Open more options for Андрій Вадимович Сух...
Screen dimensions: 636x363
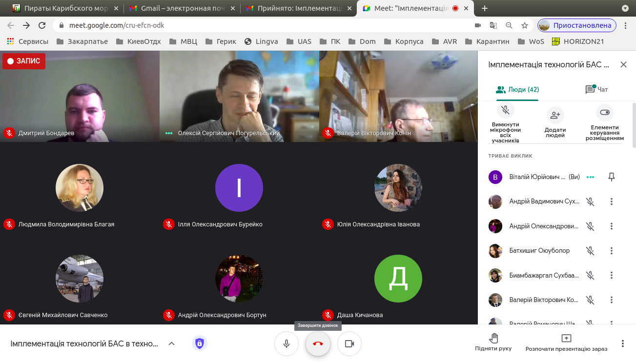(x=612, y=202)
